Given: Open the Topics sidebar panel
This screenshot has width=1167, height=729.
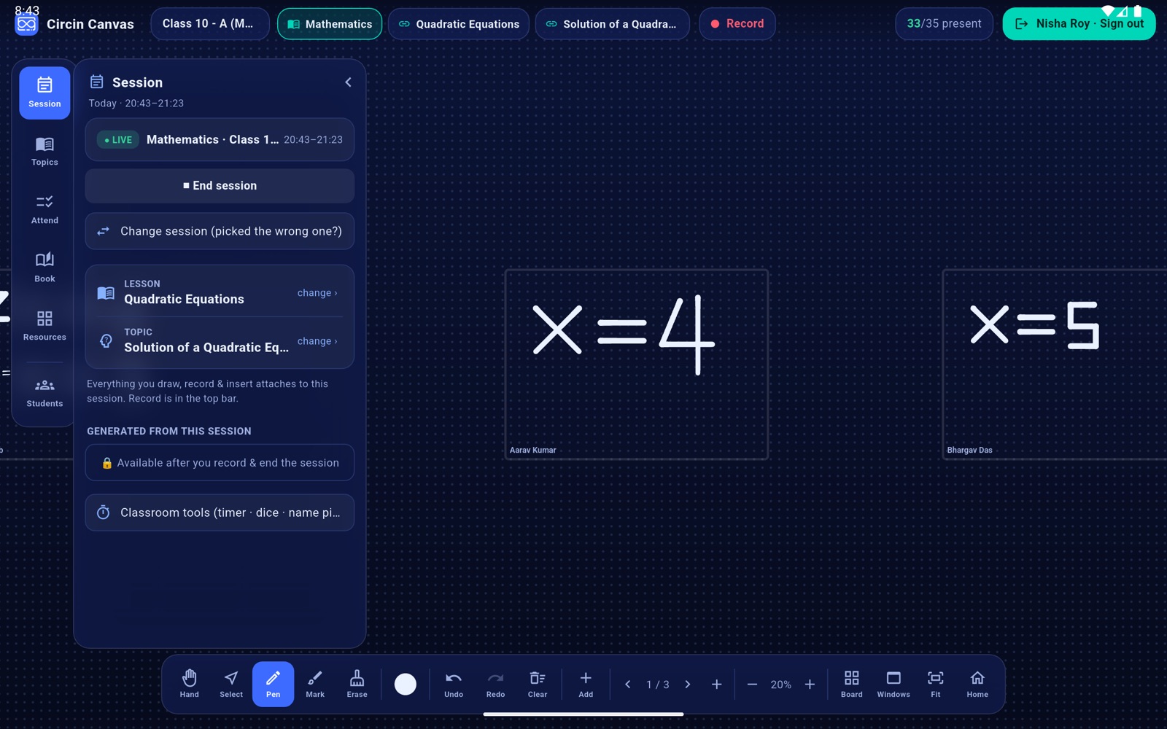Looking at the screenshot, I should point(44,151).
